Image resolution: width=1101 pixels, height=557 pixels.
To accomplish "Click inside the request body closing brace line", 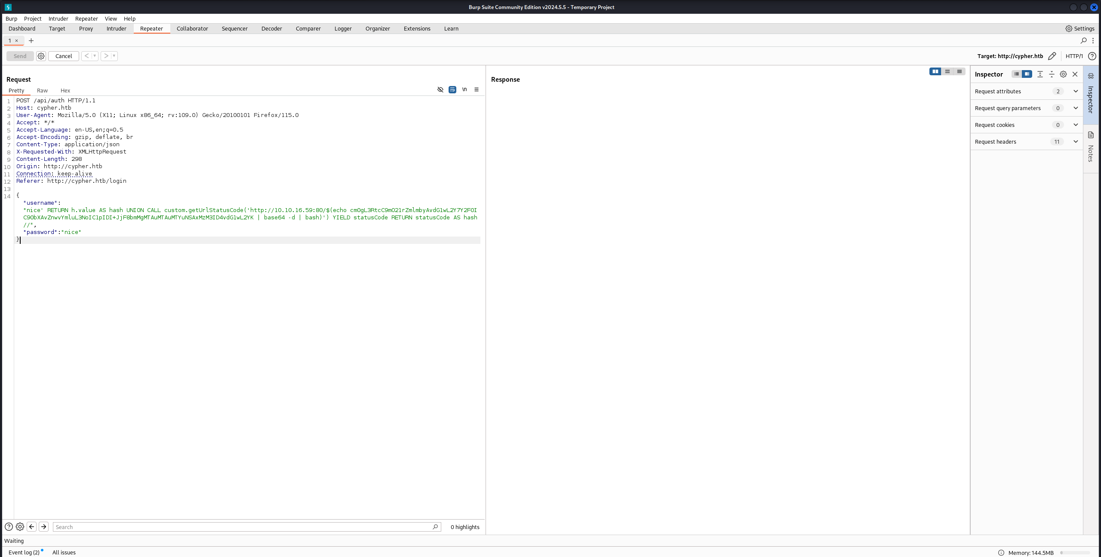I will [x=248, y=240].
